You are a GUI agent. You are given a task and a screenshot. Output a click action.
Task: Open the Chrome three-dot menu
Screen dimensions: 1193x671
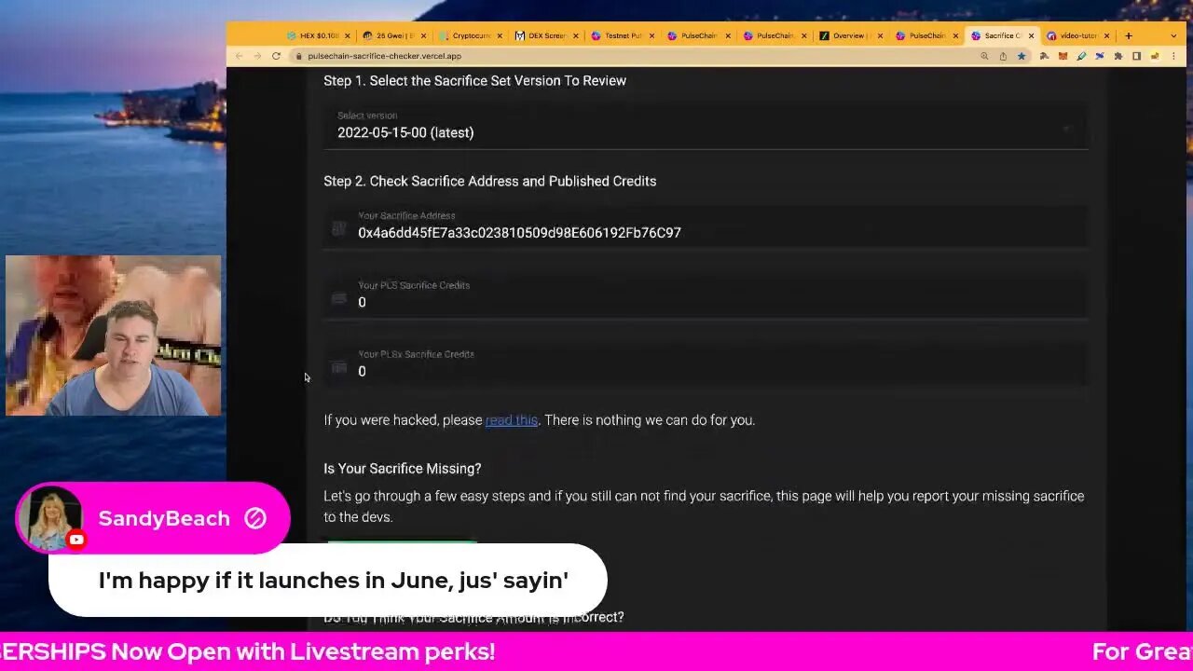(1174, 56)
